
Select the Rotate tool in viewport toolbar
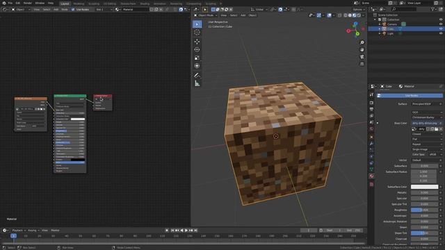[x=197, y=49]
